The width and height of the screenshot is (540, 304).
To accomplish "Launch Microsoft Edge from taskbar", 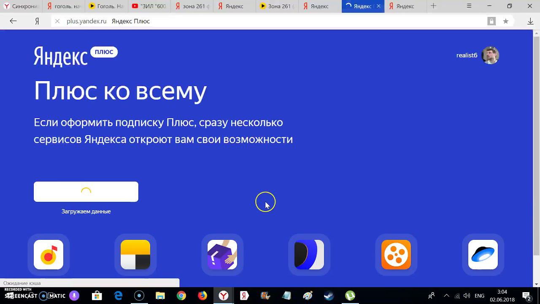I will 118,296.
